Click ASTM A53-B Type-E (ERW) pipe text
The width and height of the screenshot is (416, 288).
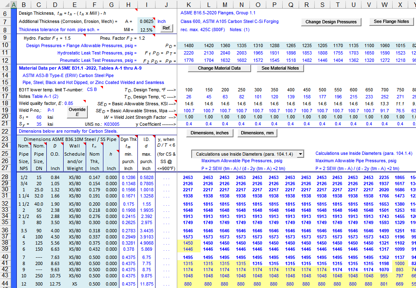[x=68, y=75]
